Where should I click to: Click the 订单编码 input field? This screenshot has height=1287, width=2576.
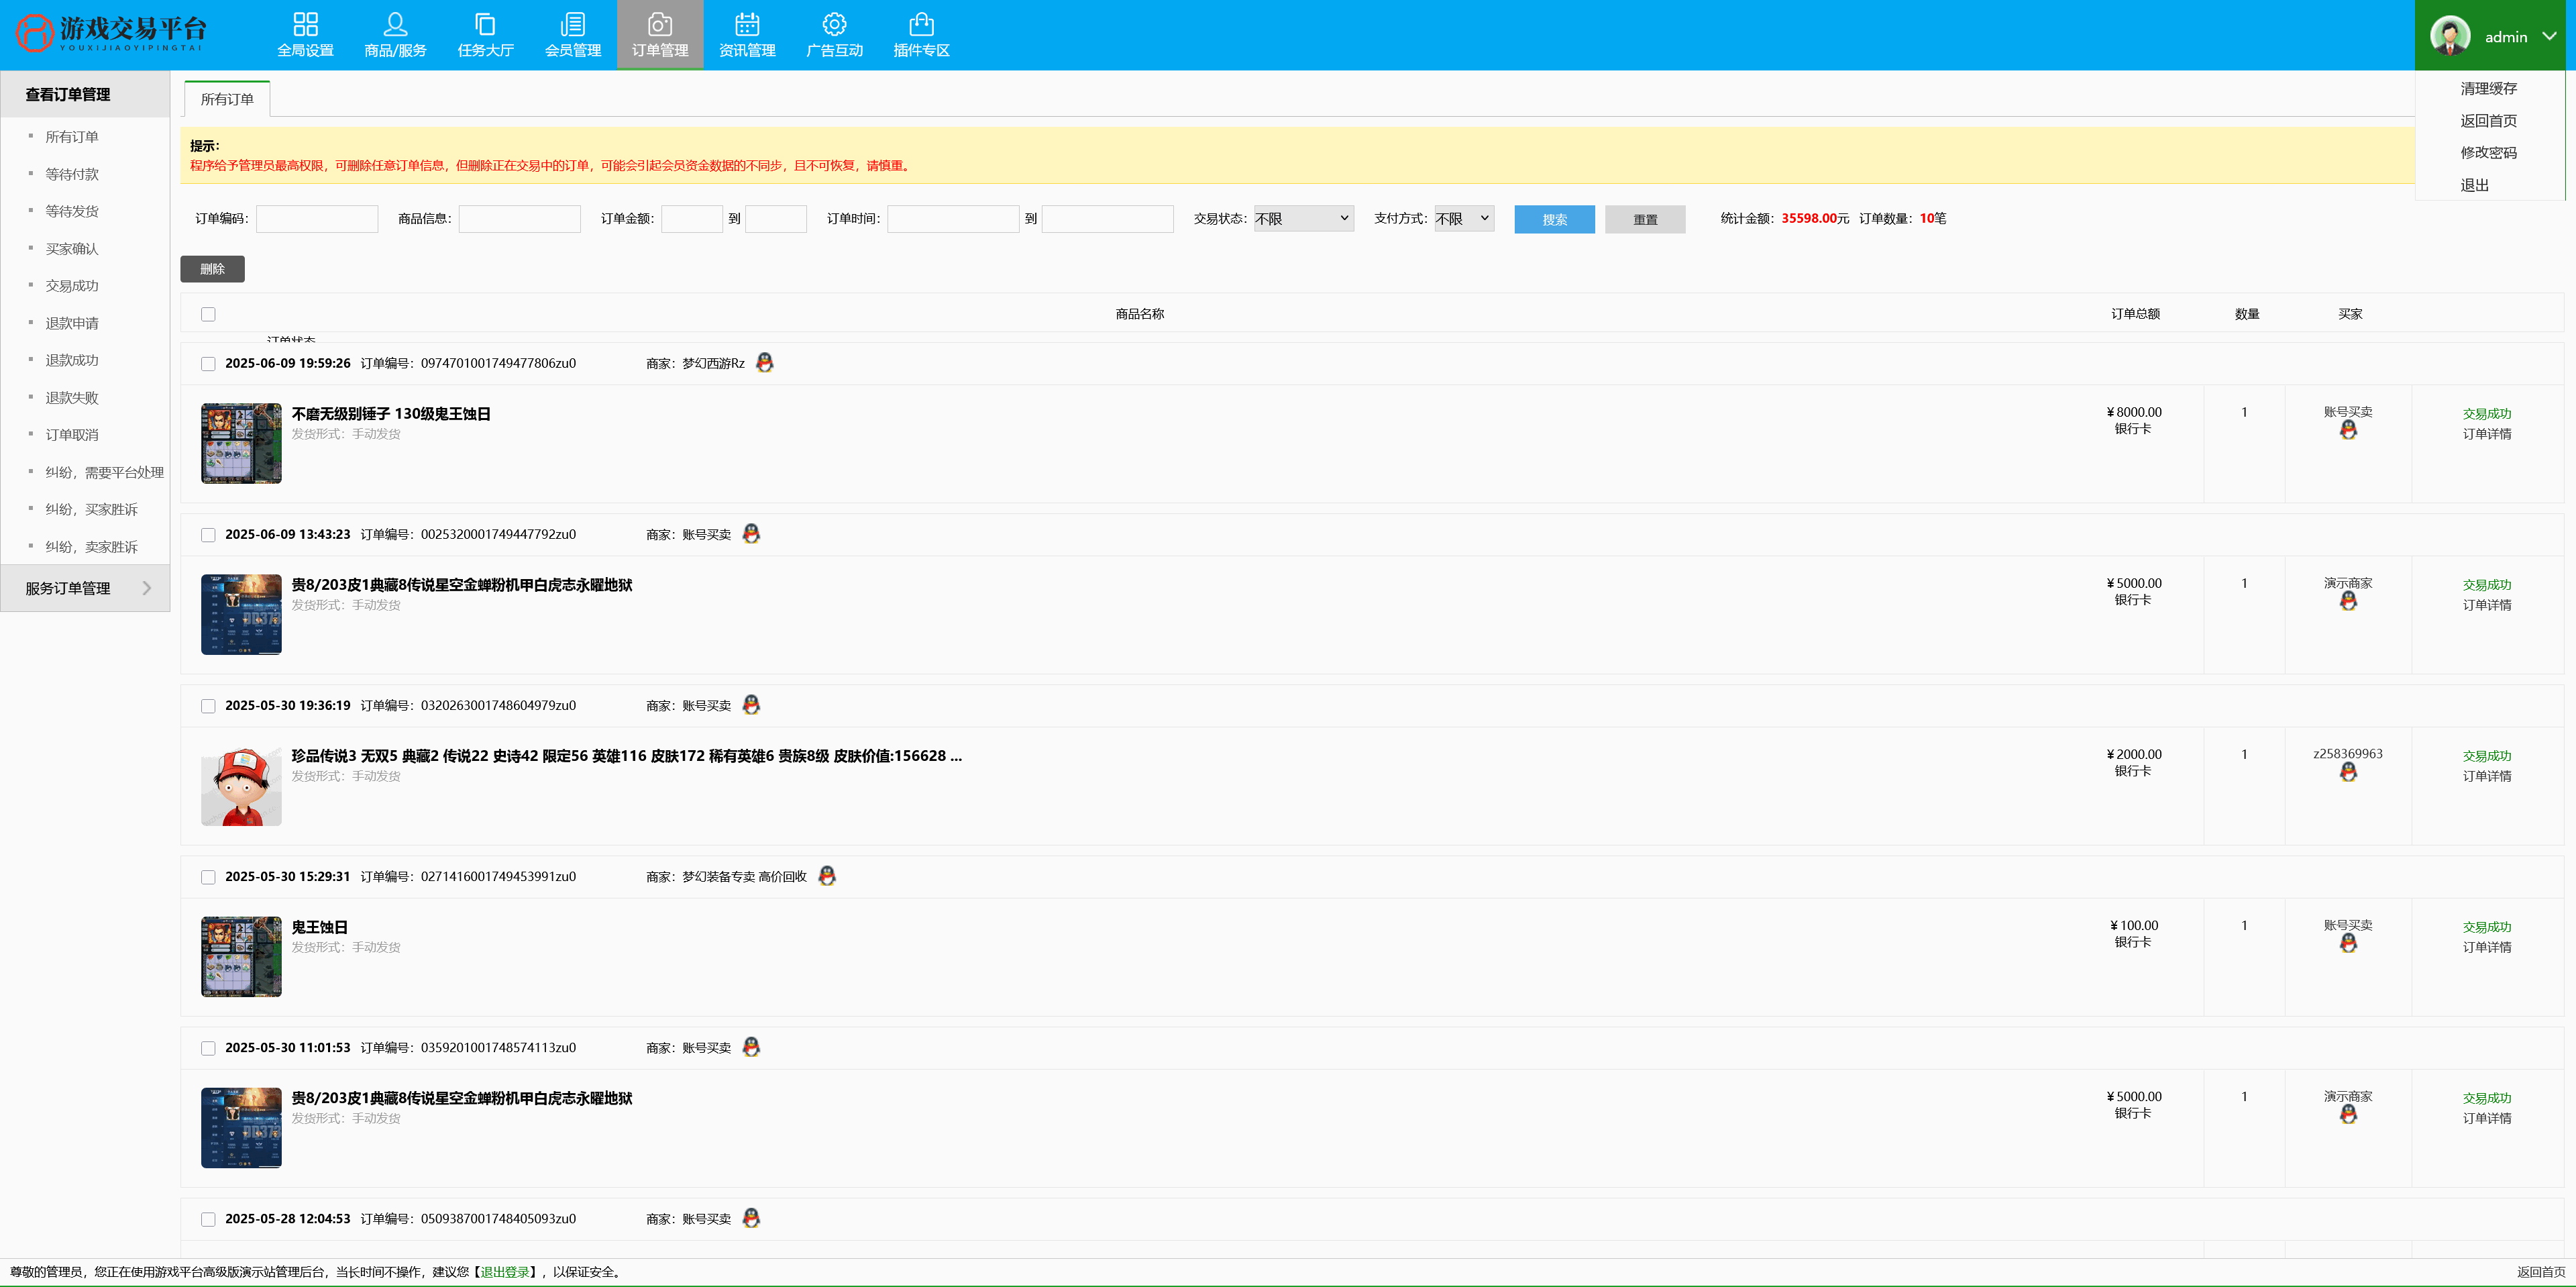tap(317, 219)
